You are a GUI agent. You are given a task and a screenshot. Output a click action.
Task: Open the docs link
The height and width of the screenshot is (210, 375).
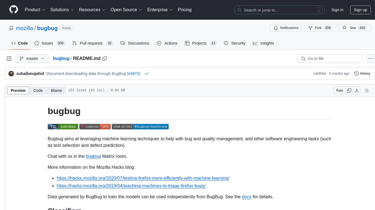pos(247,197)
